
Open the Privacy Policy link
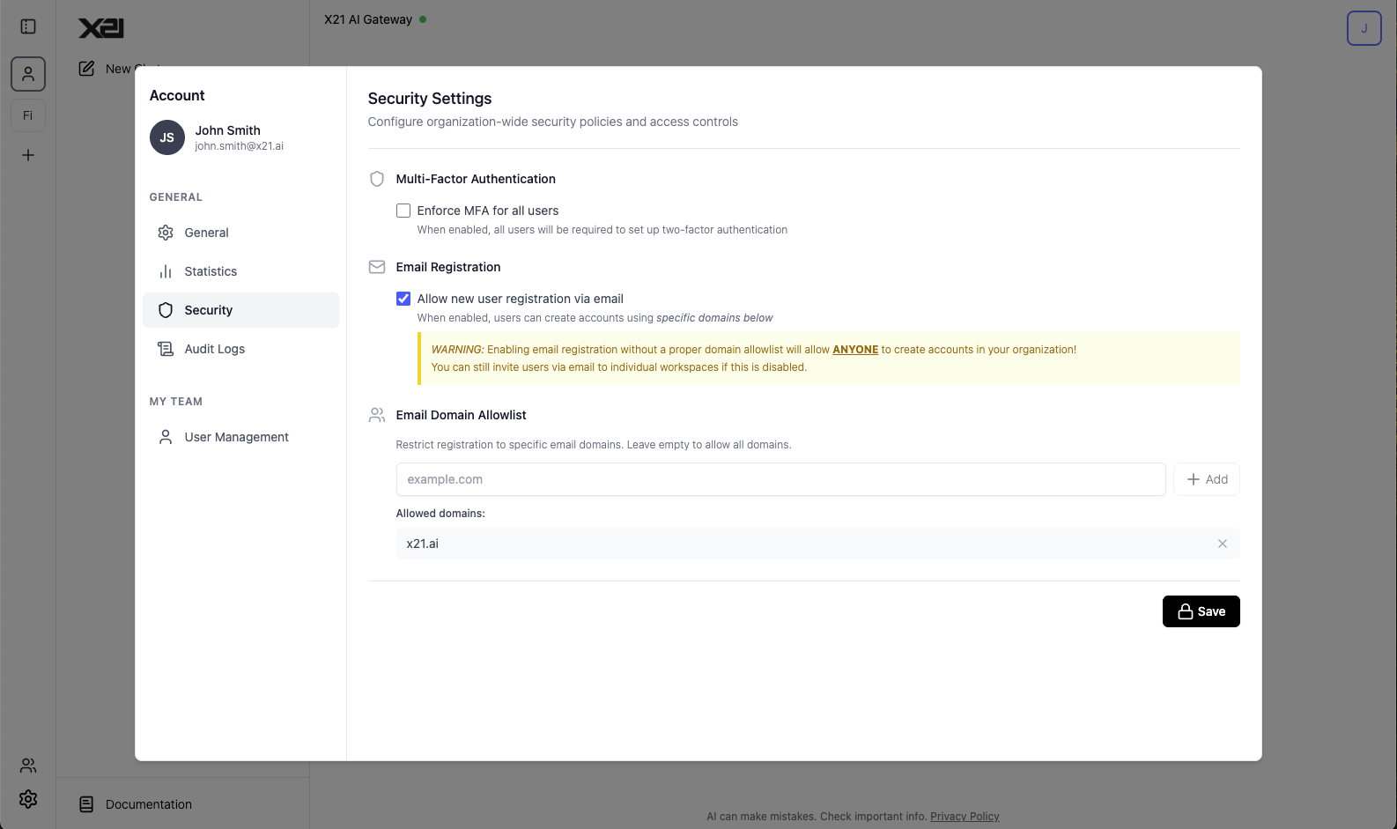pyautogui.click(x=965, y=817)
